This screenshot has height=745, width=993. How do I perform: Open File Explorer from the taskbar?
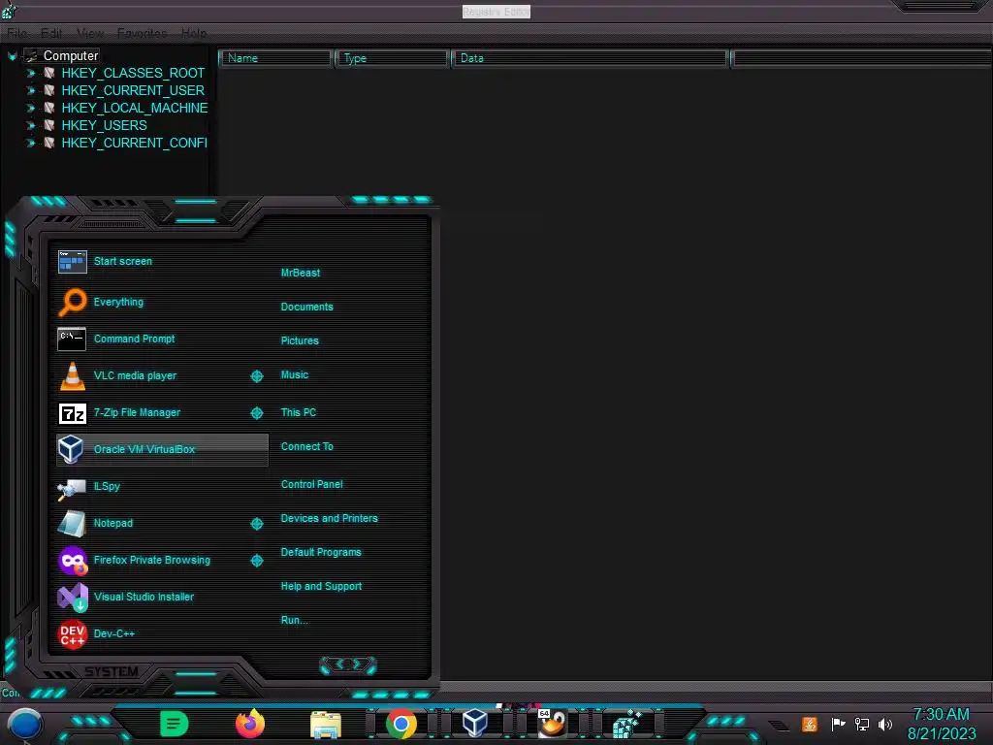[326, 724]
